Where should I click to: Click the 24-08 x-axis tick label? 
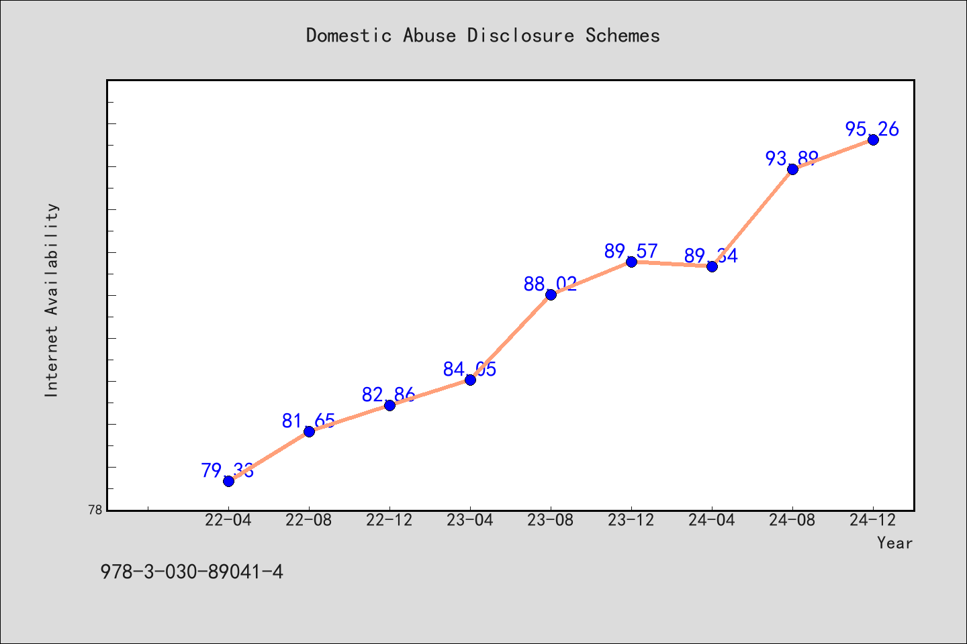coord(792,520)
